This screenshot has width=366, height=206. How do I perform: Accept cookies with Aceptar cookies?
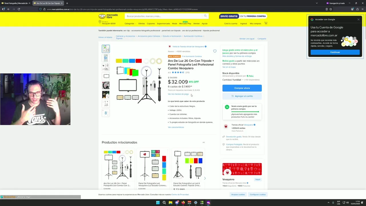point(238,195)
